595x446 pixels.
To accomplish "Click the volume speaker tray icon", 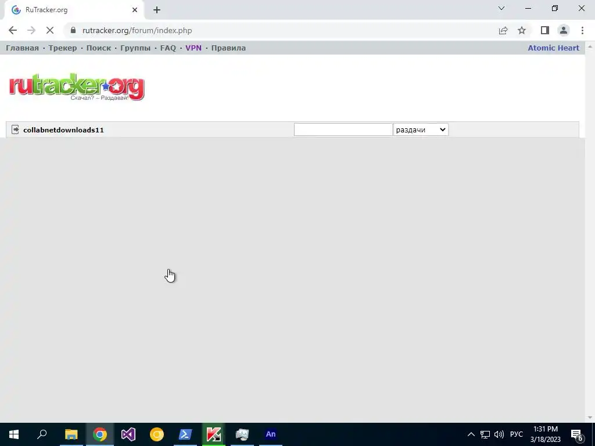I will 499,434.
